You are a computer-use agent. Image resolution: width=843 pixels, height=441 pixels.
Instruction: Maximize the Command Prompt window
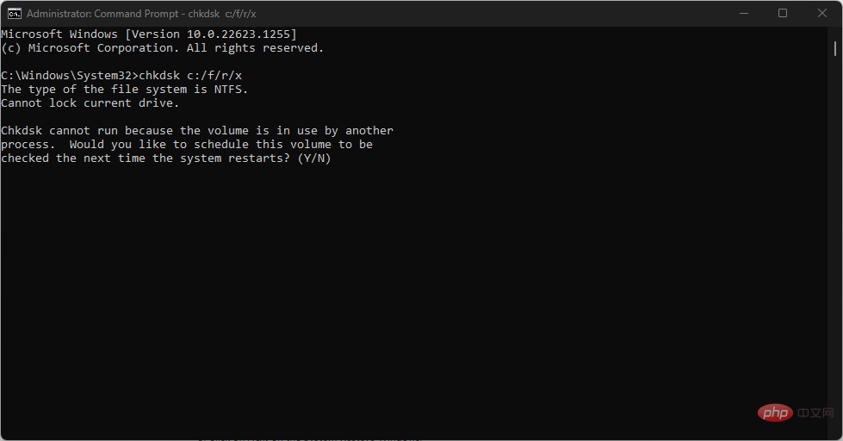(783, 14)
